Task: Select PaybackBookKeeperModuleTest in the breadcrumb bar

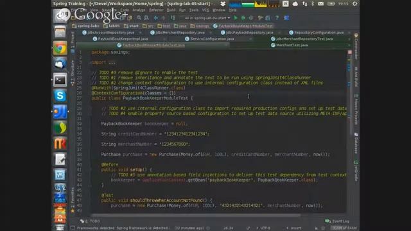Action: [x=243, y=26]
